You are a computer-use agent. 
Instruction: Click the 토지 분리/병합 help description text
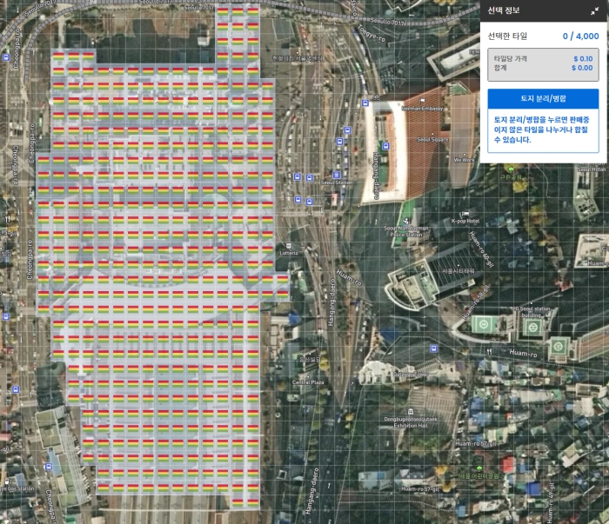(x=543, y=129)
